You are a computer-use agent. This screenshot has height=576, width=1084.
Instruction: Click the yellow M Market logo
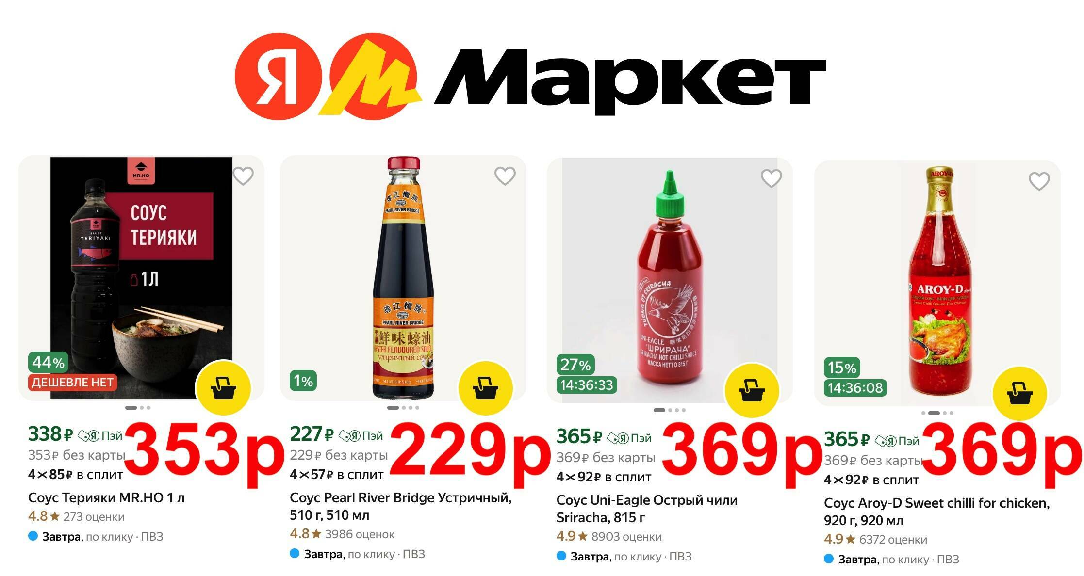(371, 76)
